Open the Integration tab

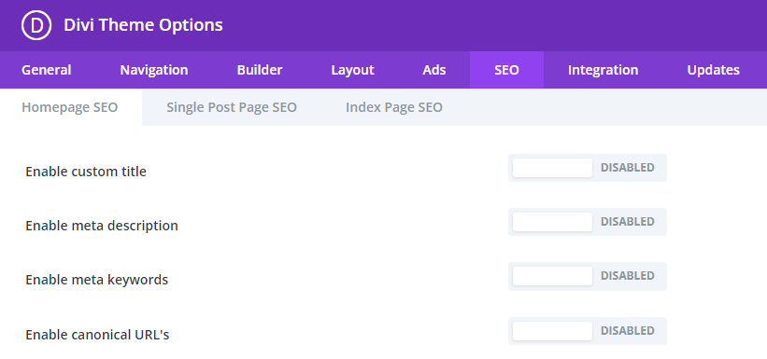pos(604,70)
